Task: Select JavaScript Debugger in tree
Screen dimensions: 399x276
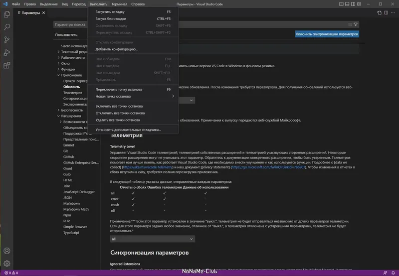Action: [79, 192]
